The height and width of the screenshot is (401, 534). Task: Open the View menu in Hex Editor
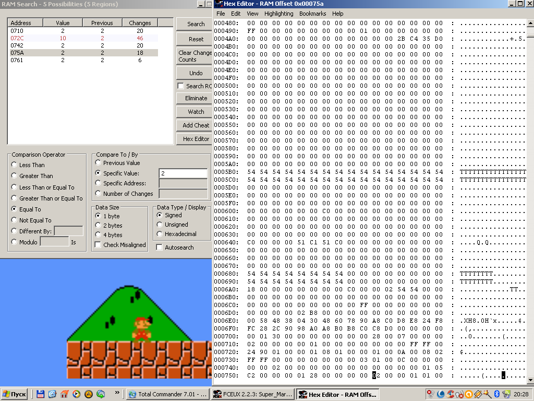pyautogui.click(x=252, y=14)
